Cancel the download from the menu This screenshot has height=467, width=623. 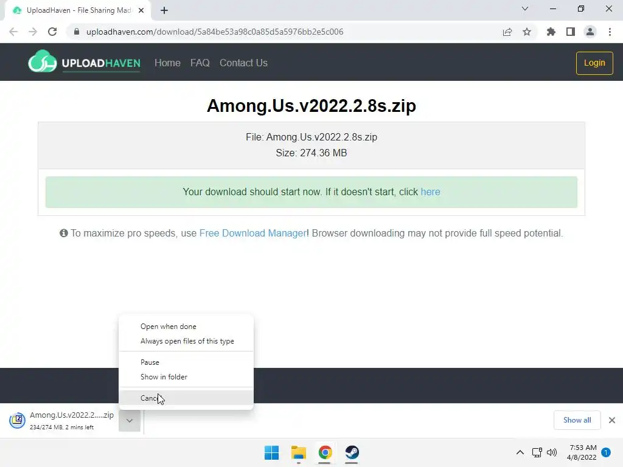point(186,398)
